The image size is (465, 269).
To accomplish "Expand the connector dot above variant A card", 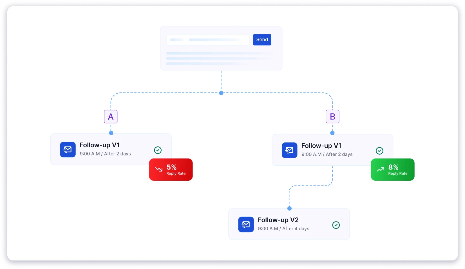I will click(x=111, y=133).
